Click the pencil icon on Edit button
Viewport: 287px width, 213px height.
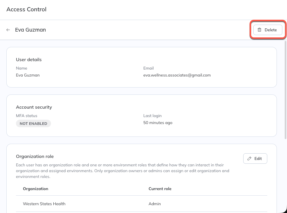click(249, 159)
